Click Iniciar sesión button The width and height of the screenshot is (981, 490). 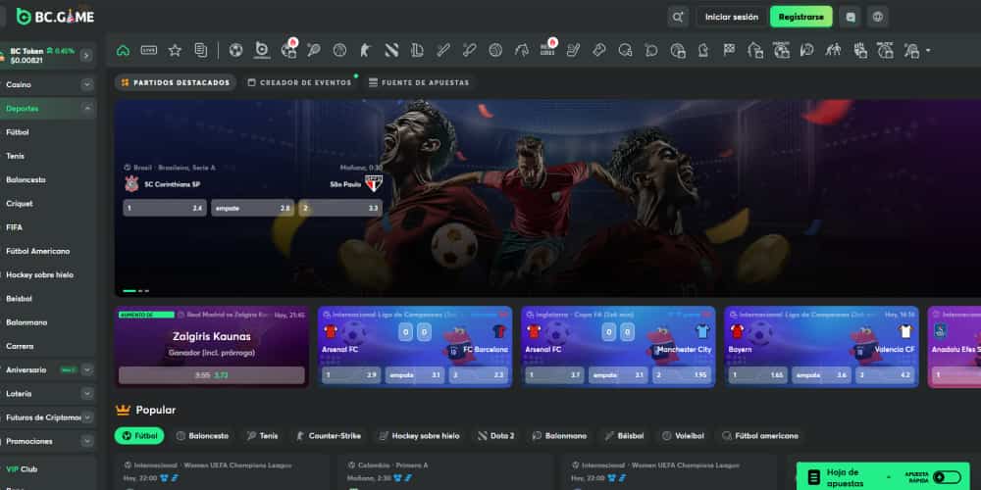(732, 17)
